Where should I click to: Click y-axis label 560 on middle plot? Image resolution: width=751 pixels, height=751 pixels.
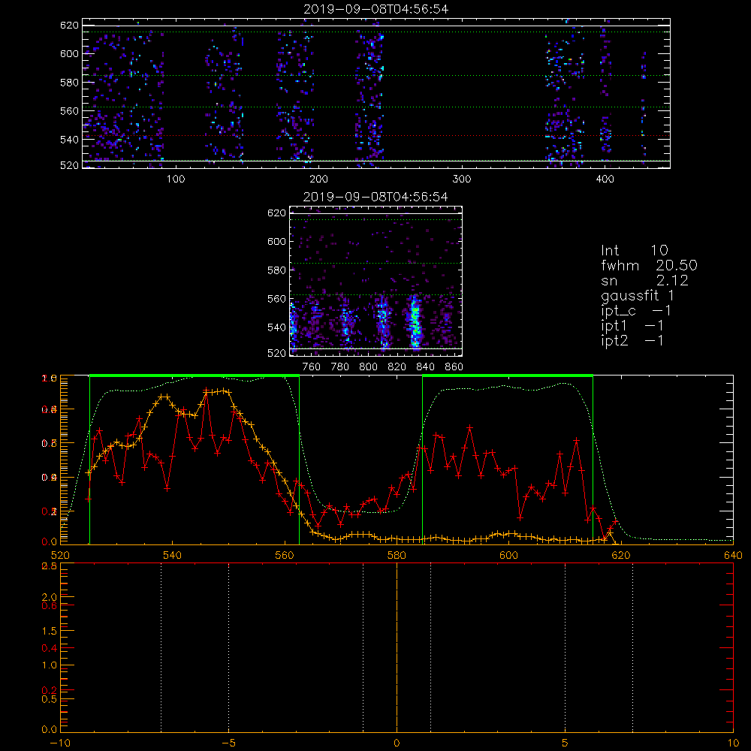point(277,299)
